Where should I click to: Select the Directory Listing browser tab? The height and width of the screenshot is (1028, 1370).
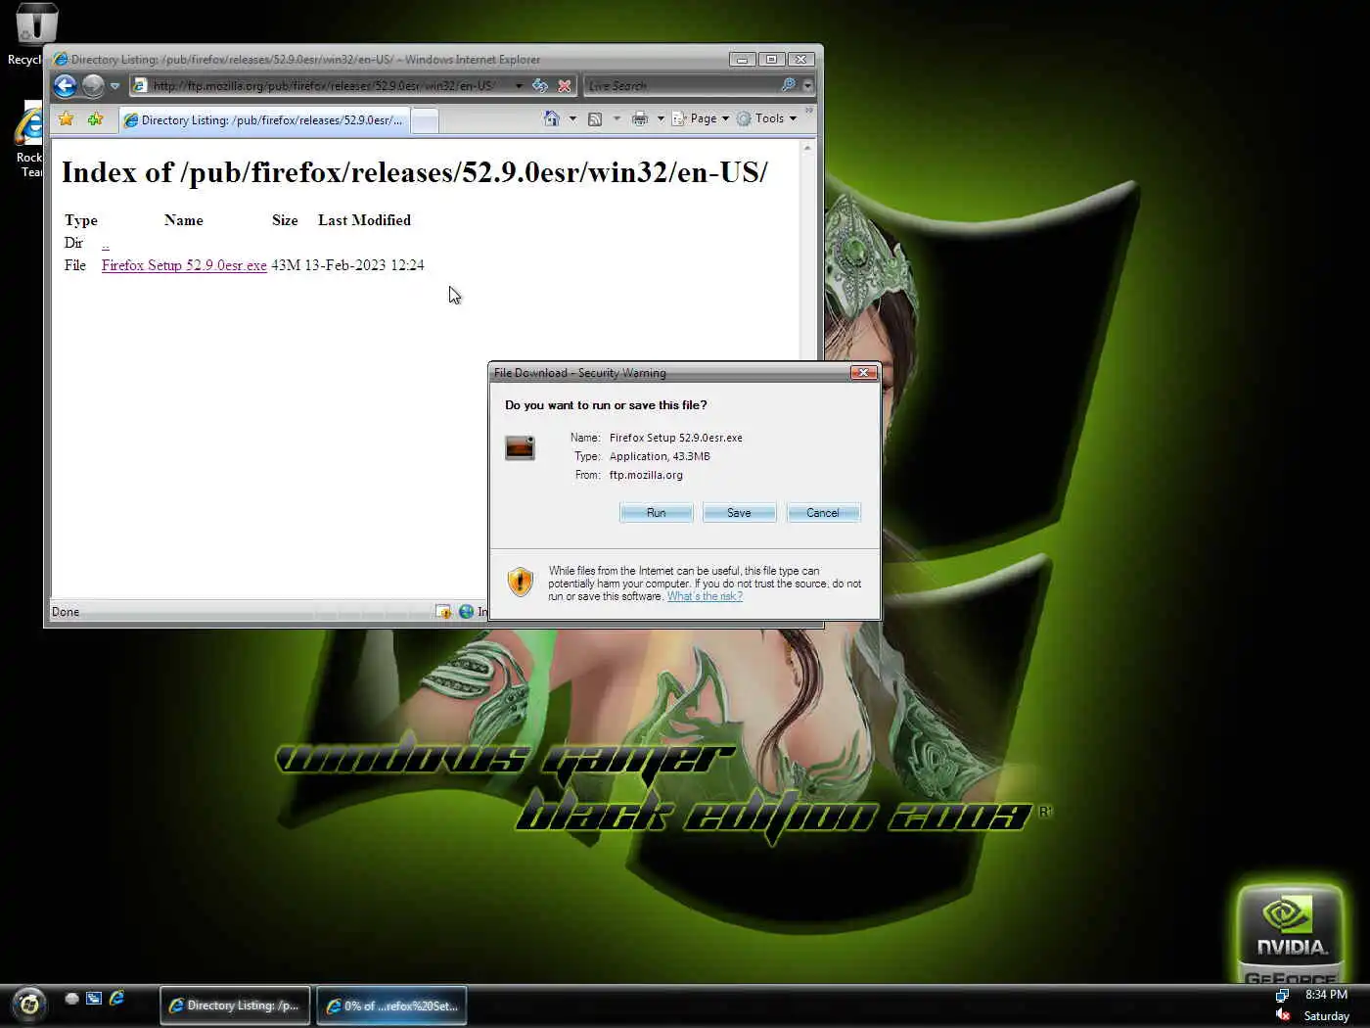(x=263, y=120)
